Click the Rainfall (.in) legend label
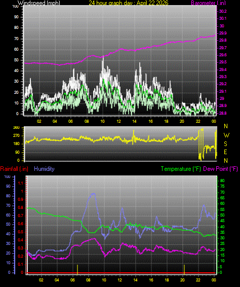This screenshot has height=287, width=240. [x=14, y=169]
